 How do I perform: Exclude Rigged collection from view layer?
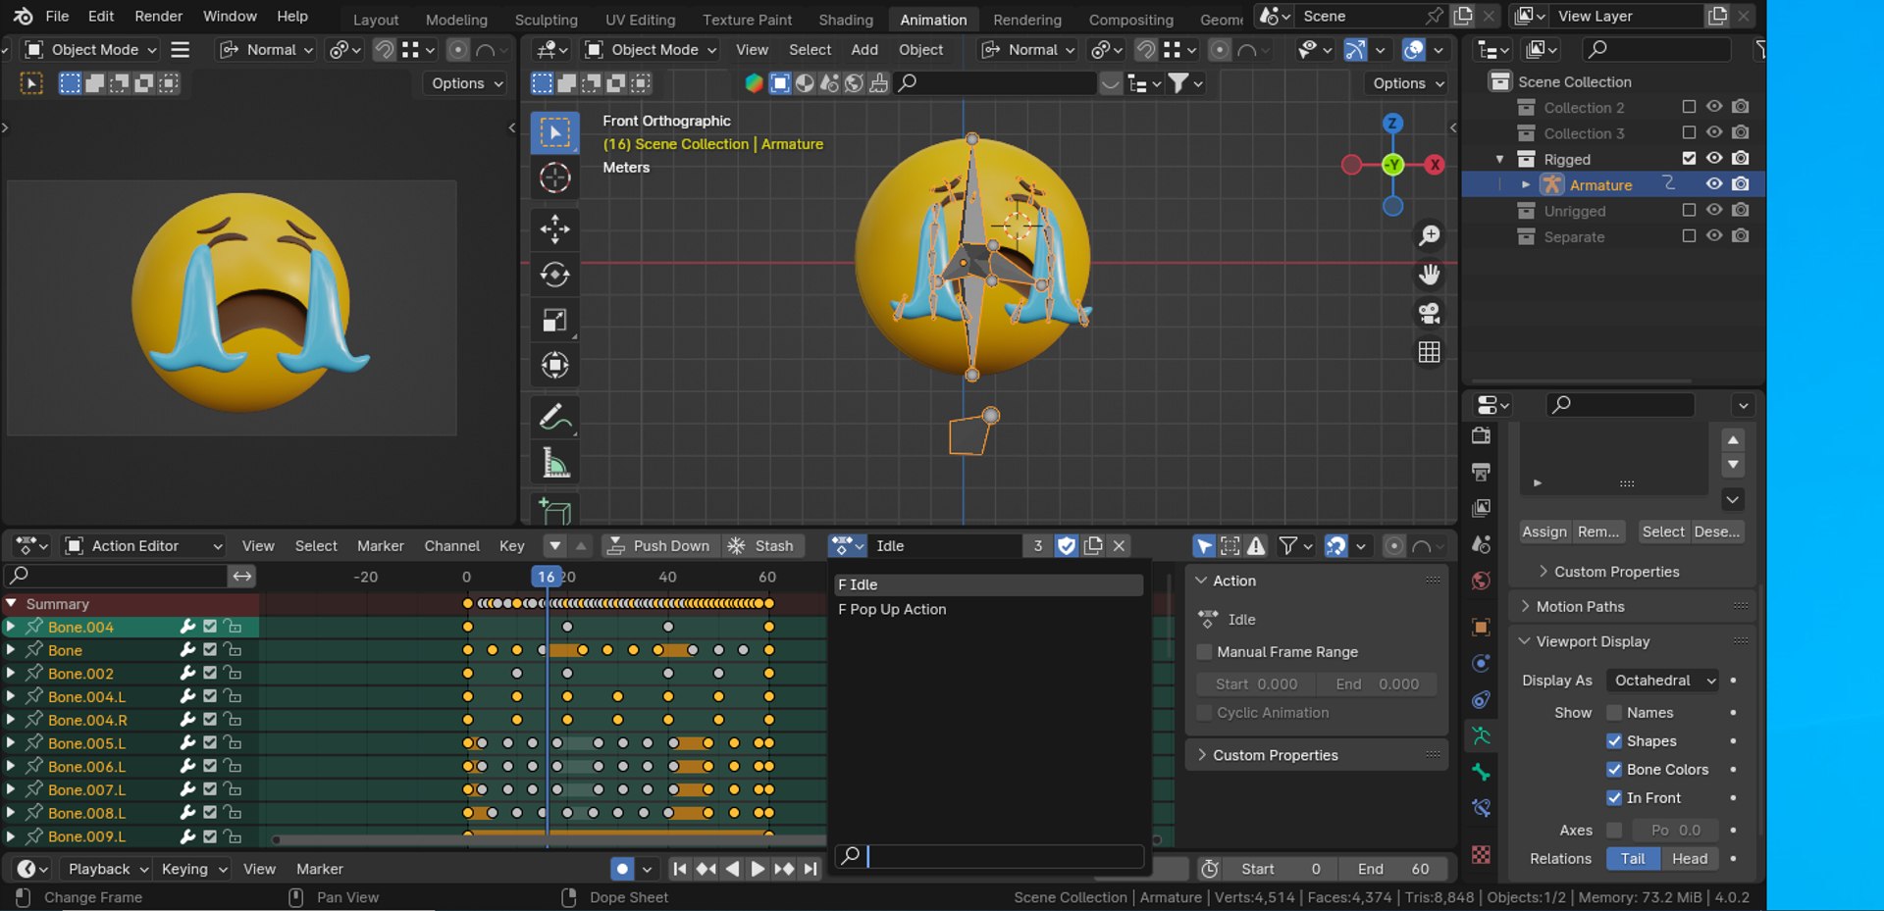pos(1689,158)
